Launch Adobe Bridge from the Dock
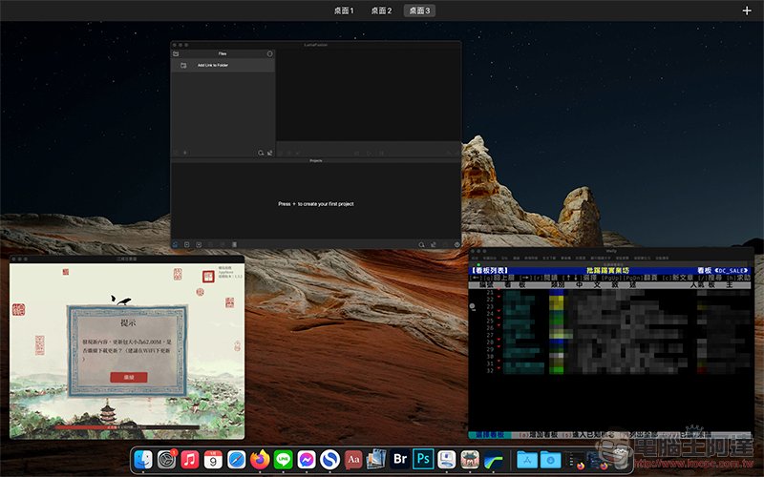Image resolution: width=764 pixels, height=477 pixels. pos(400,459)
